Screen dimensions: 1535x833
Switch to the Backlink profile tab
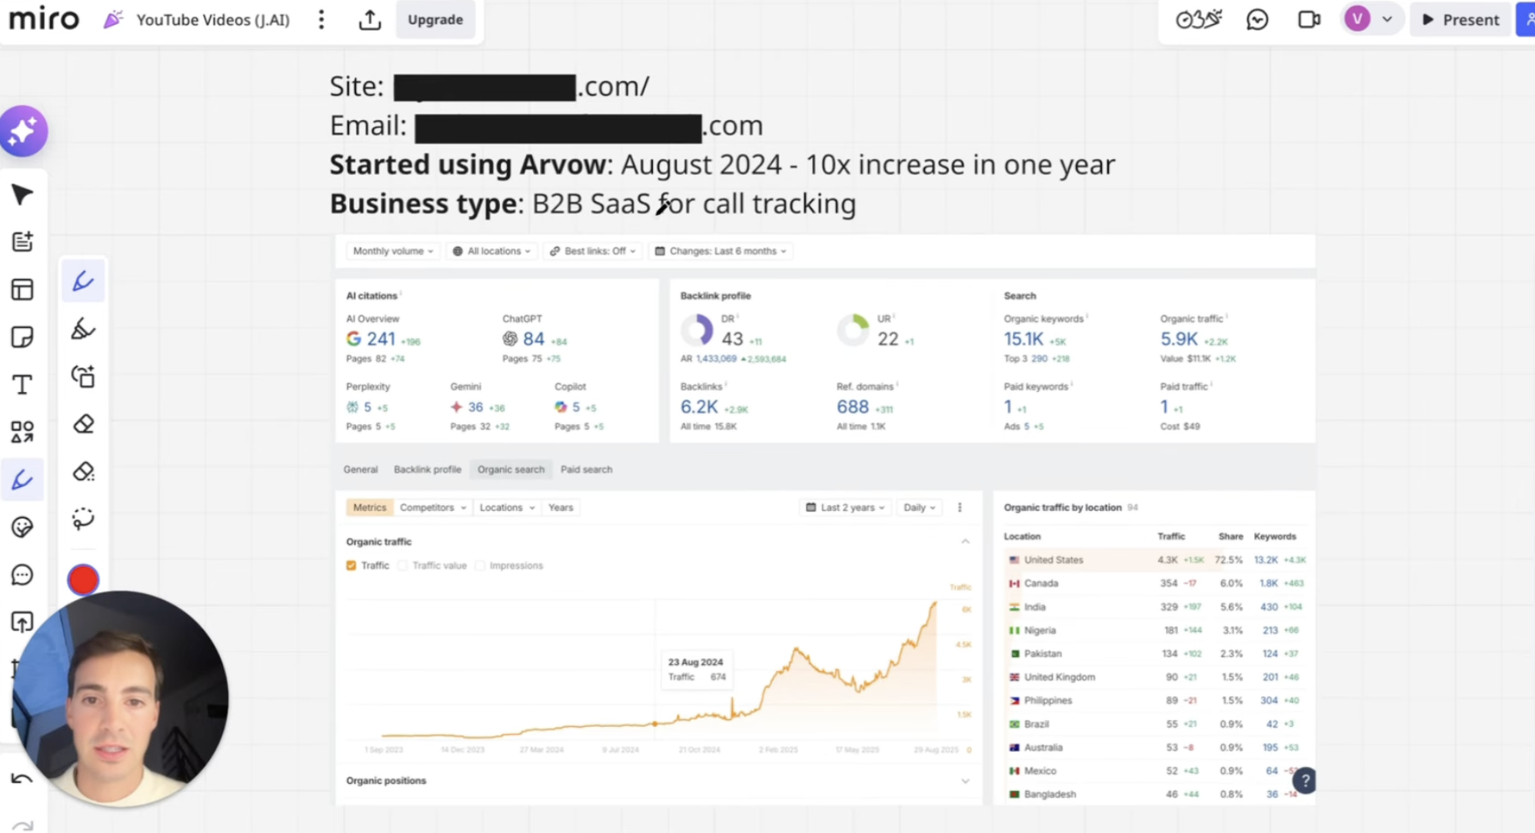pos(428,469)
